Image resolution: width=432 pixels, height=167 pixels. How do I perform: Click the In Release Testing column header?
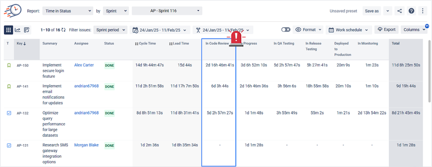coord(314,46)
